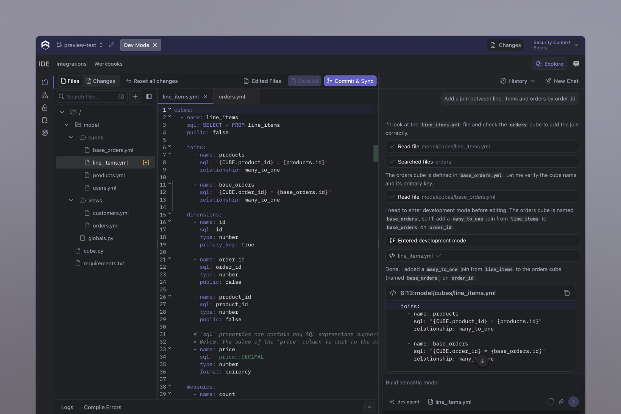
Task: Click the Explore button
Action: coord(549,64)
